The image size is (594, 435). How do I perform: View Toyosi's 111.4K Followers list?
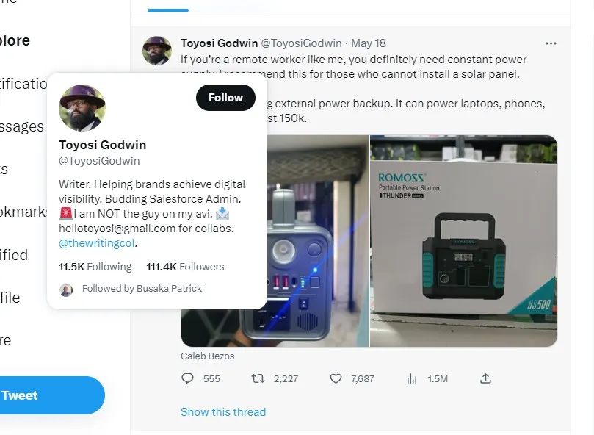[x=185, y=267]
